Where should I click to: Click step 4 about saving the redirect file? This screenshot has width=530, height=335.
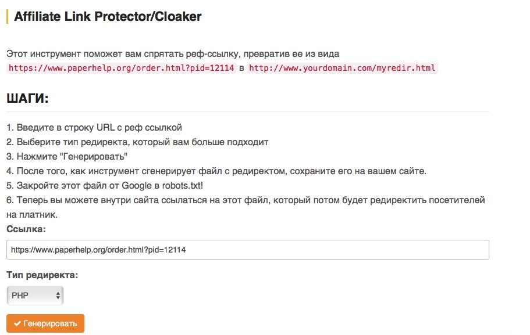click(216, 171)
